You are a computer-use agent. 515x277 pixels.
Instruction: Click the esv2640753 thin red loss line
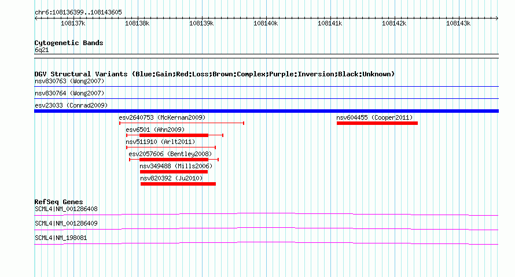point(182,123)
